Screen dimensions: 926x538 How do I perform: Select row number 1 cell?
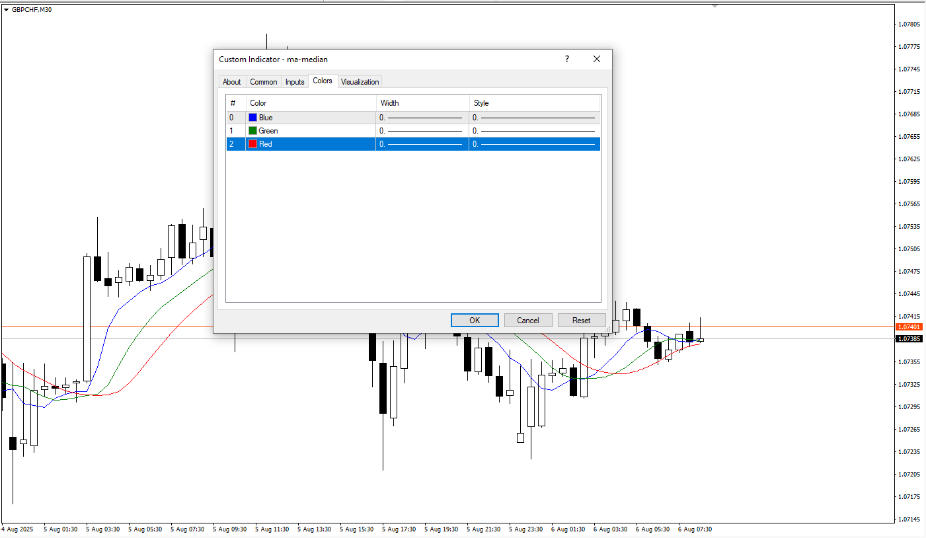tap(236, 131)
